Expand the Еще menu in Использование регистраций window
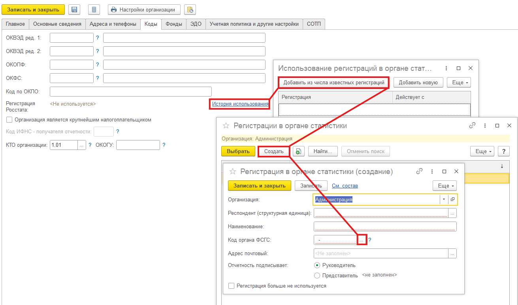The image size is (518, 305). point(459,83)
